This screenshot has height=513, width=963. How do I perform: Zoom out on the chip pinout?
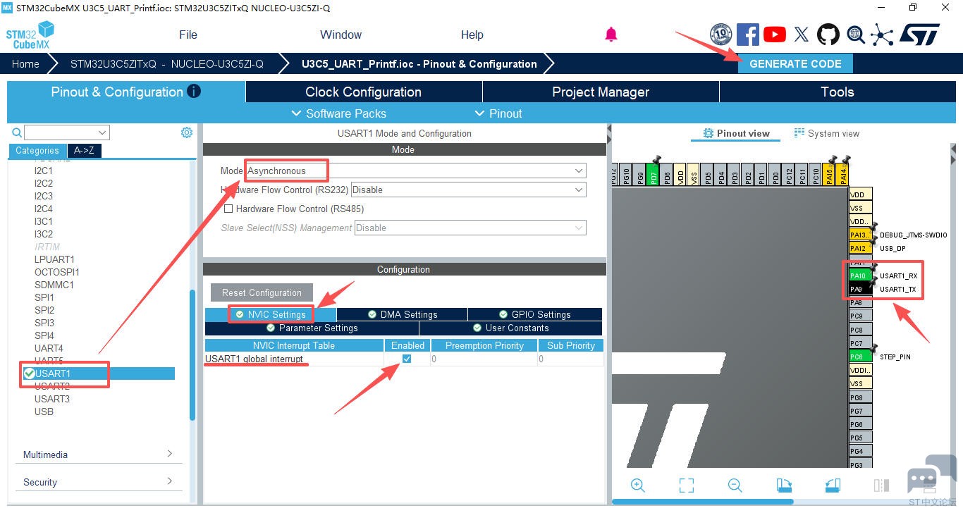click(735, 485)
